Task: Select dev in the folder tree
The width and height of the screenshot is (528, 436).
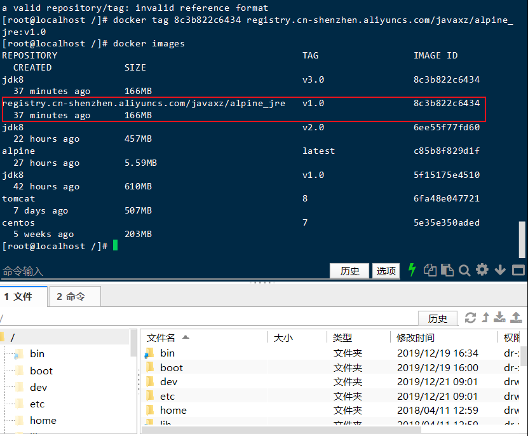Action: pyautogui.click(x=38, y=388)
